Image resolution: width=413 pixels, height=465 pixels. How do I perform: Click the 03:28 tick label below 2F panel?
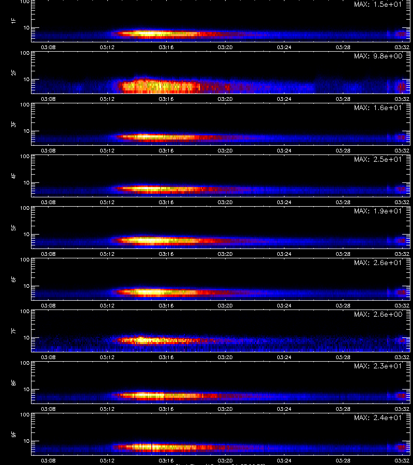click(x=343, y=99)
